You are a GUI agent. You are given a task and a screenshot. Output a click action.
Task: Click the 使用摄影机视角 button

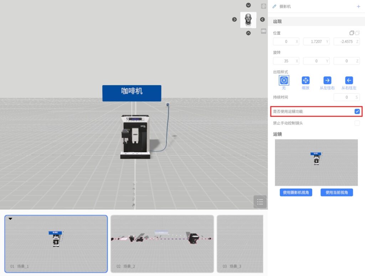296,193
